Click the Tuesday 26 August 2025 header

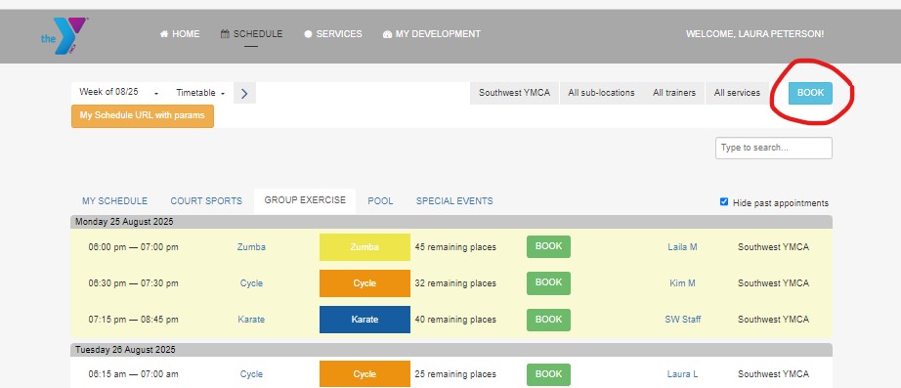[x=451, y=350]
